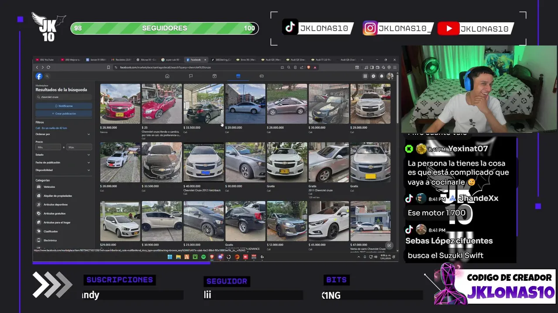Expand the Estado filter
Viewport: 558px width, 313px height.
point(64,155)
